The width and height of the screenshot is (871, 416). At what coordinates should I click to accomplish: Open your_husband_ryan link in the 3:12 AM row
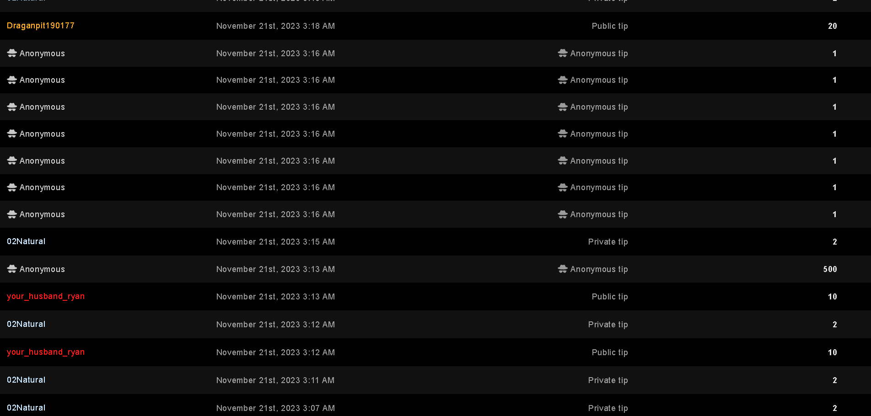tap(46, 352)
